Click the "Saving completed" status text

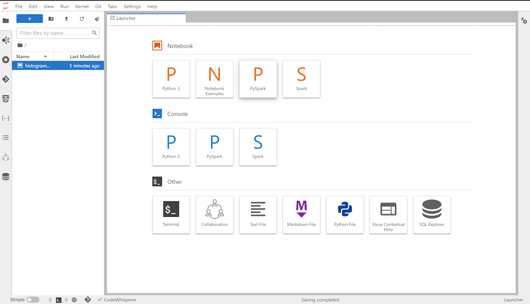point(320,300)
